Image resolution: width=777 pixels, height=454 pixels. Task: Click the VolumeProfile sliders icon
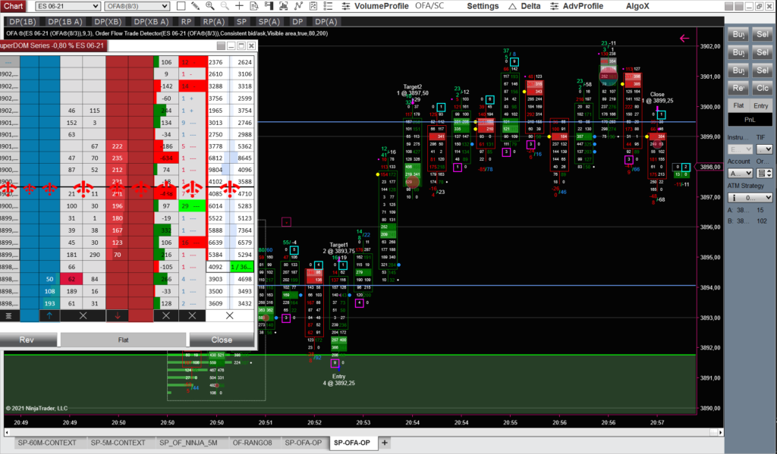346,6
